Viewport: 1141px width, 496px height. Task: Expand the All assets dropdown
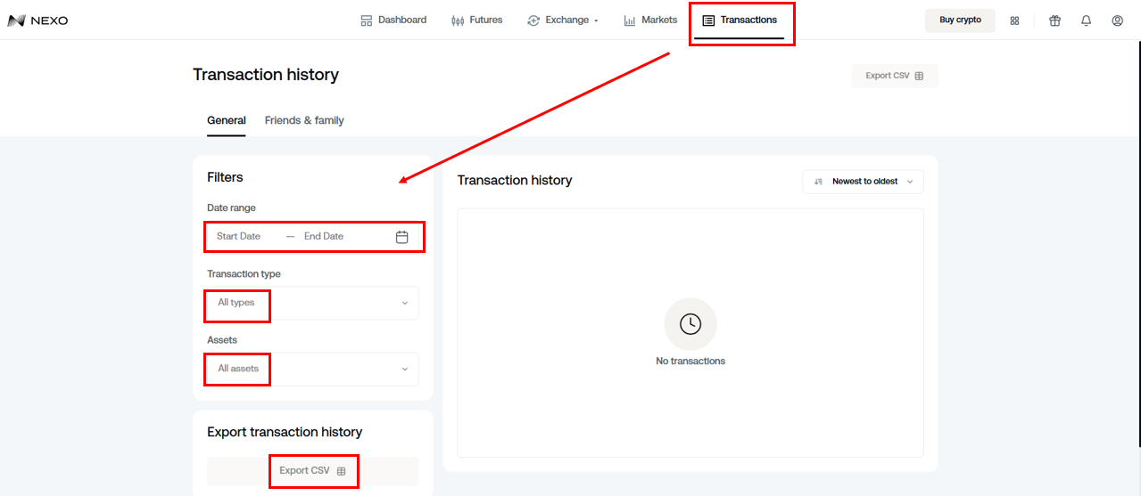313,369
